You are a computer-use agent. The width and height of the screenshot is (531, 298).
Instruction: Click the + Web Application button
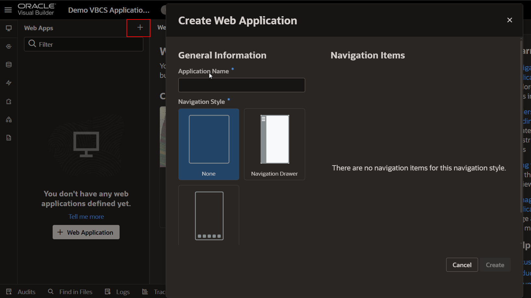pyautogui.click(x=86, y=232)
